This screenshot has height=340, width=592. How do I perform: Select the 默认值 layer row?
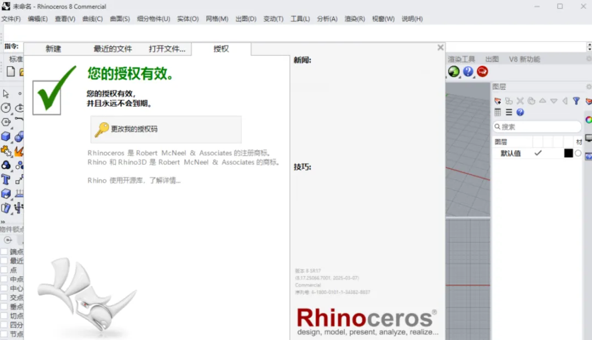538,153
